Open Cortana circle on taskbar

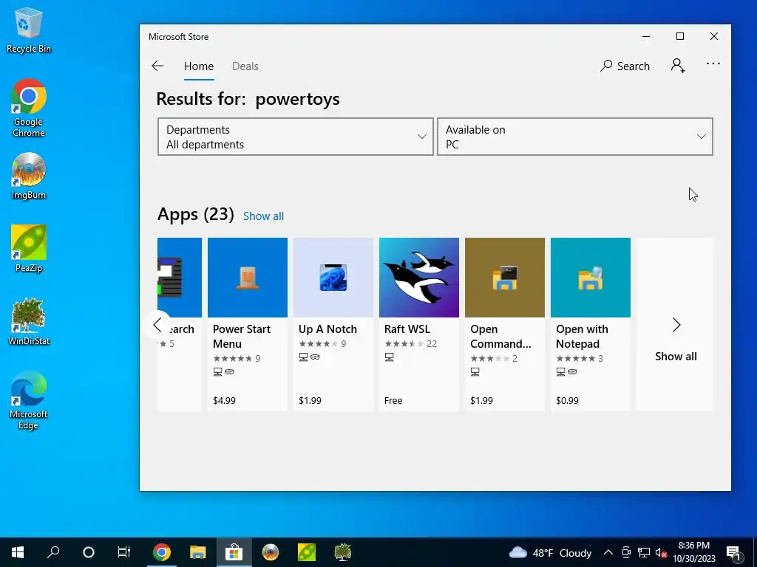89,552
